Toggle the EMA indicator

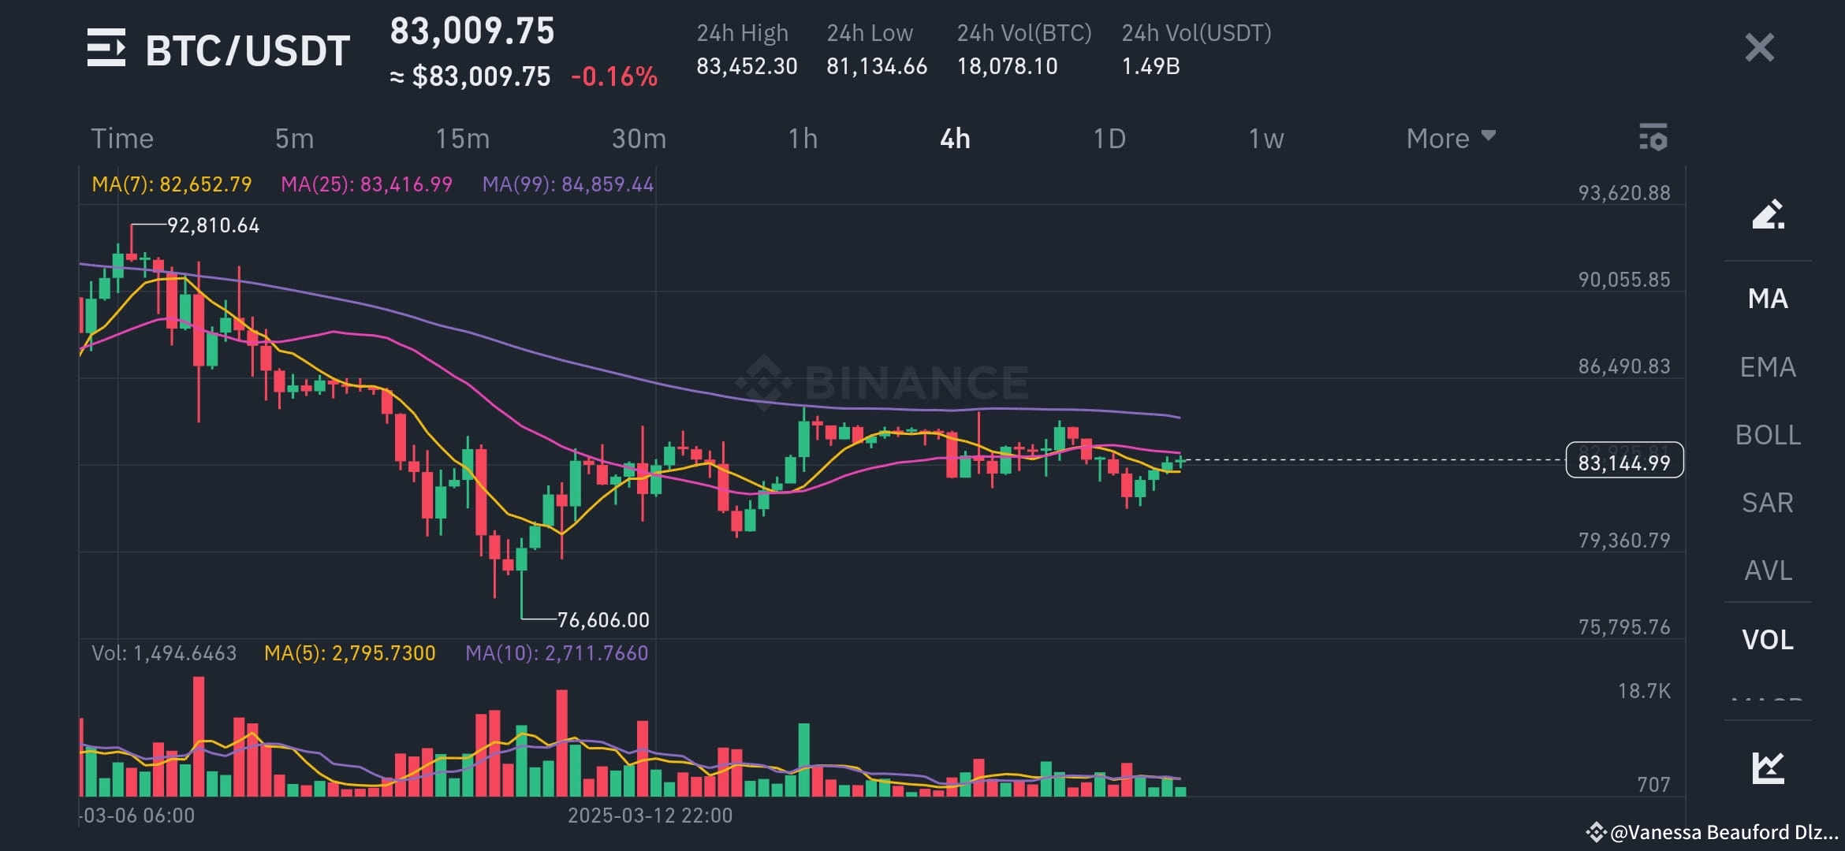pos(1766,366)
